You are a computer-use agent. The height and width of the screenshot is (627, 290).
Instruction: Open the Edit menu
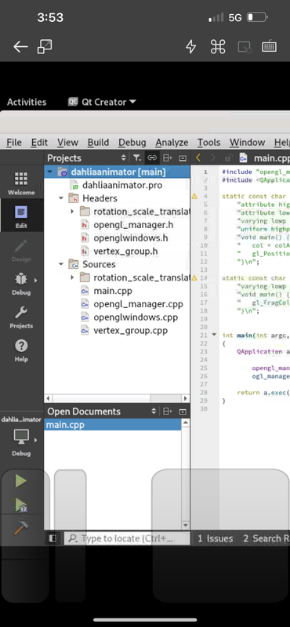pyautogui.click(x=40, y=143)
